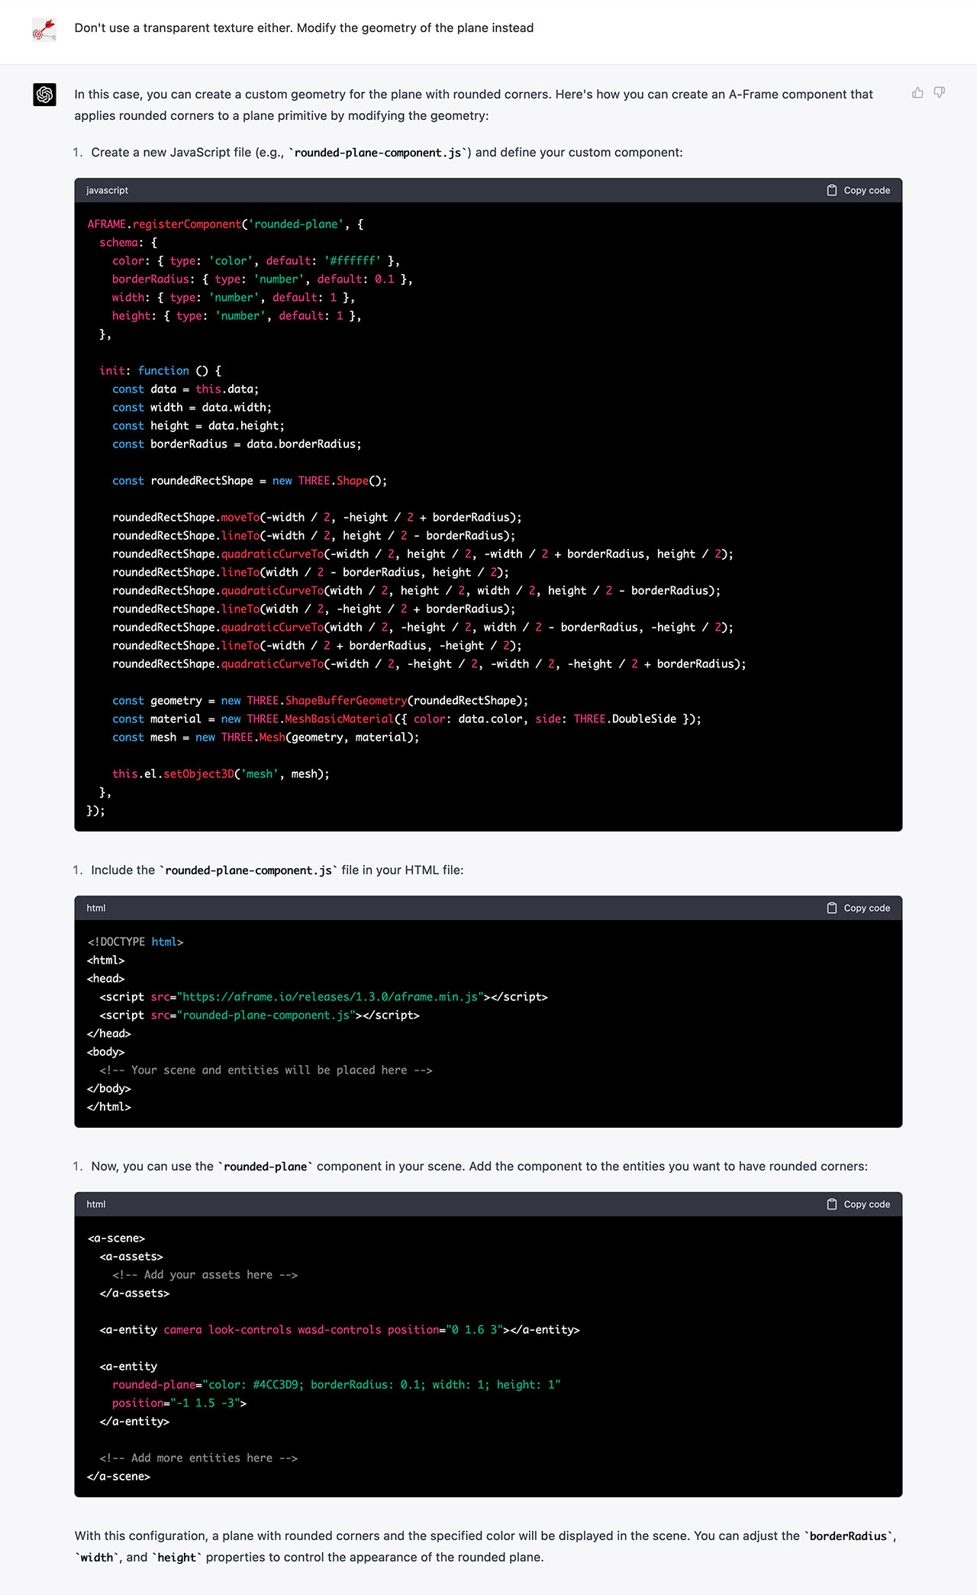This screenshot has height=1595, width=977.
Task: Click the AFRAME.registerComponent line
Action: point(225,224)
